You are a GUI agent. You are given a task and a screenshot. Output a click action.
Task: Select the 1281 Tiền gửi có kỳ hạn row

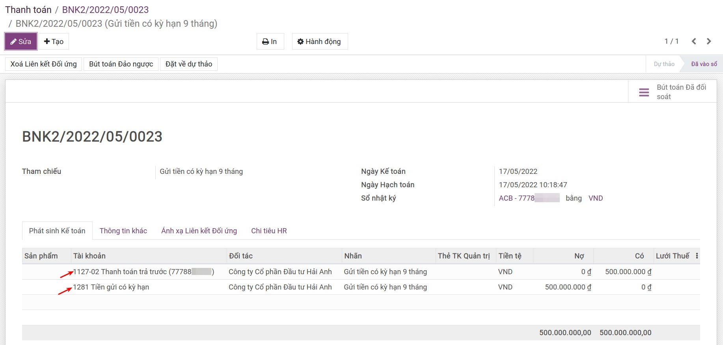click(x=111, y=287)
